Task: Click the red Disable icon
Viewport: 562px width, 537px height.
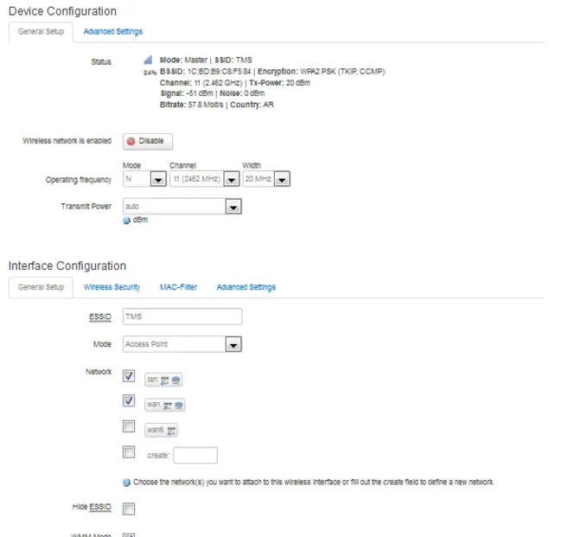Action: (x=131, y=141)
